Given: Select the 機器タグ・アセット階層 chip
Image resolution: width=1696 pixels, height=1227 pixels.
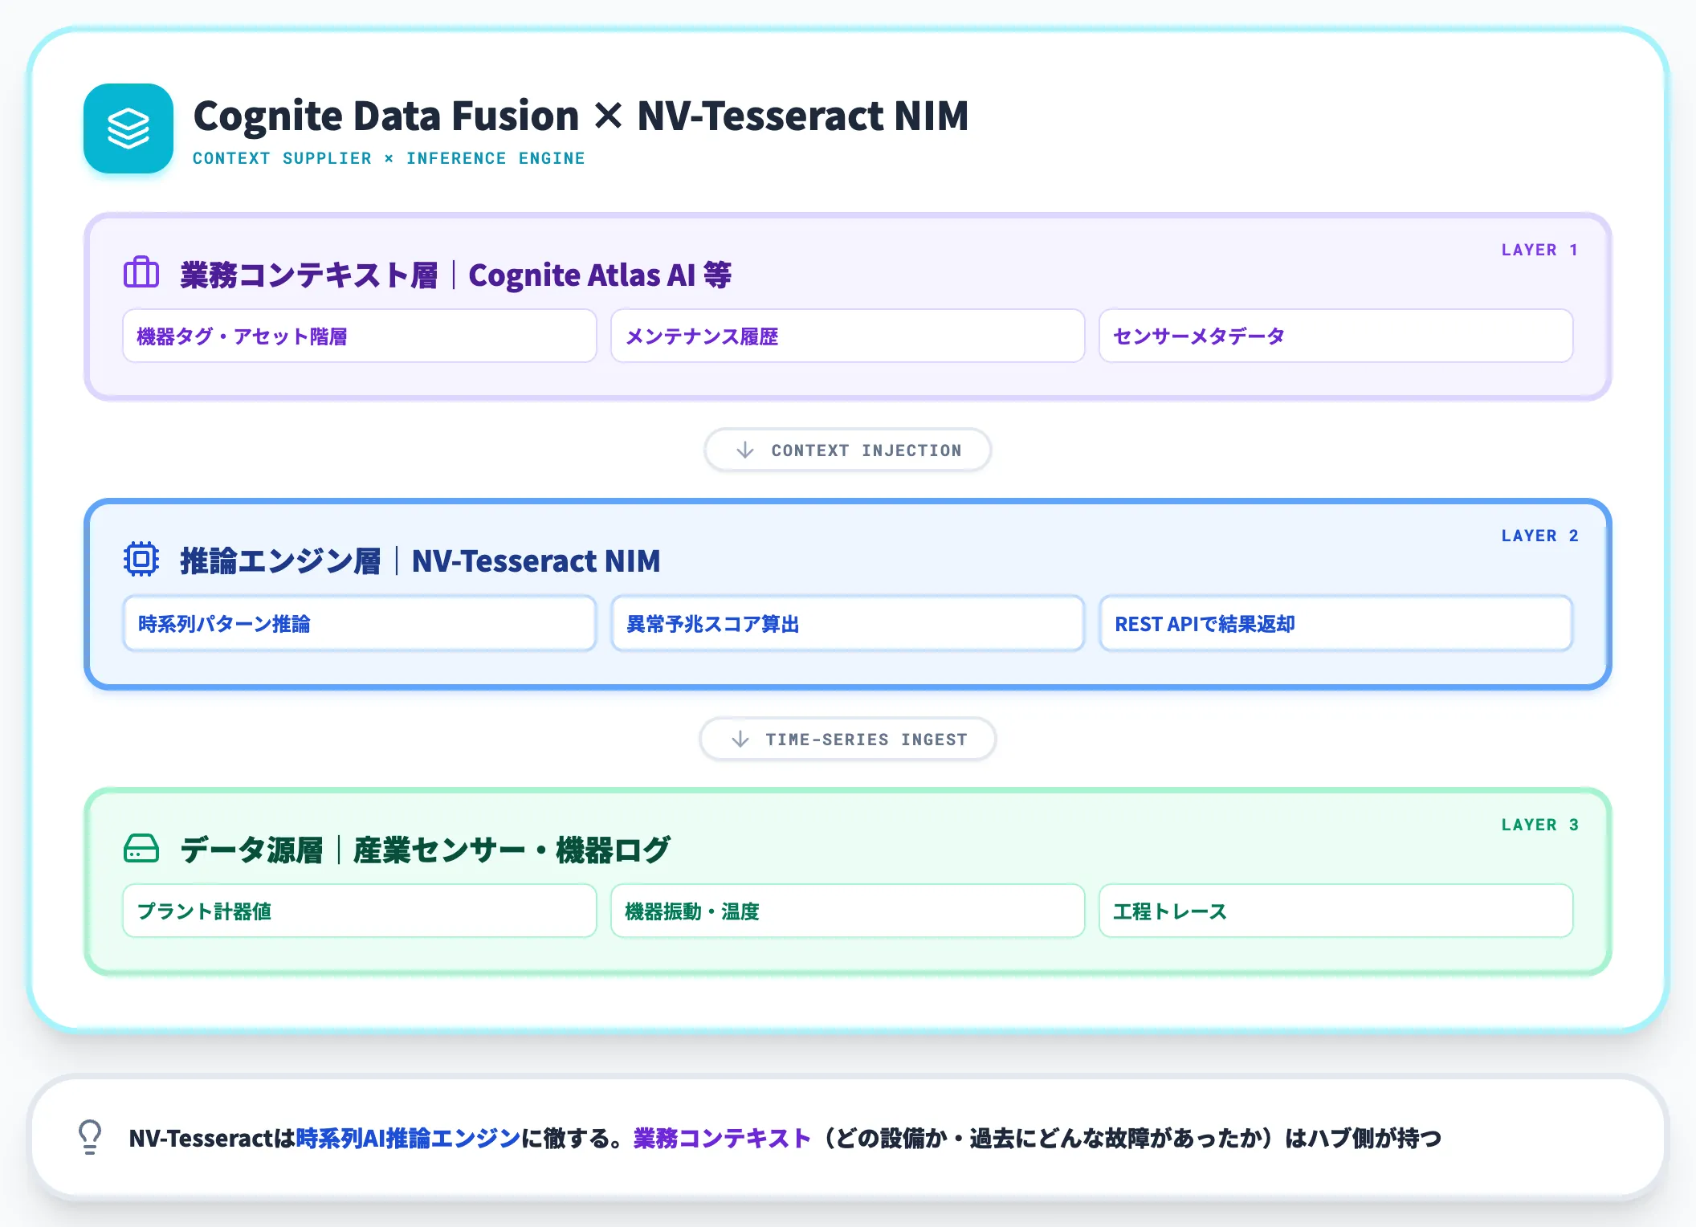Looking at the screenshot, I should tap(360, 336).
